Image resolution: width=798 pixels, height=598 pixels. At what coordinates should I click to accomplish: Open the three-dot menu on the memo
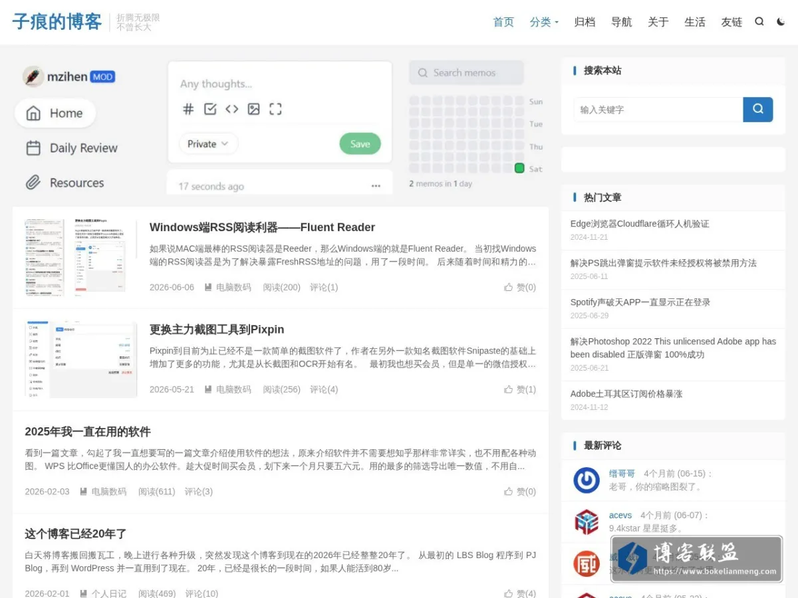376,186
